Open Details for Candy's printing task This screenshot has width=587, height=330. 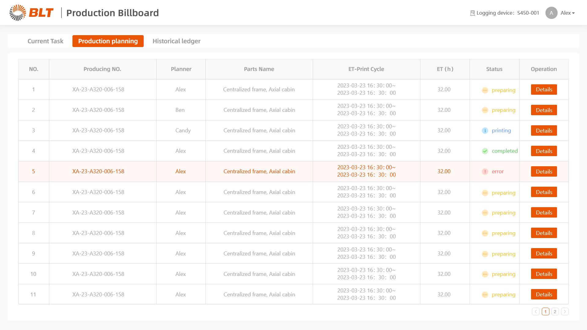pos(544,130)
